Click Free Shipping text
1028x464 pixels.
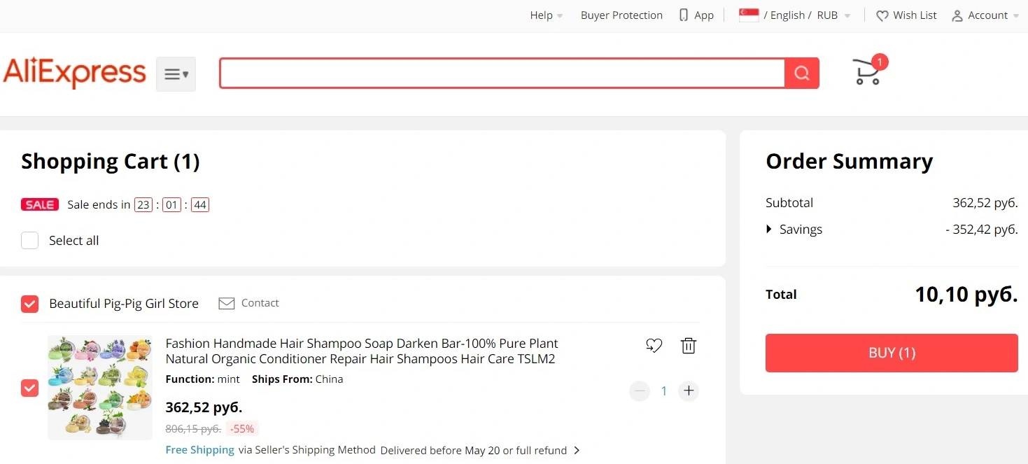[x=199, y=450]
